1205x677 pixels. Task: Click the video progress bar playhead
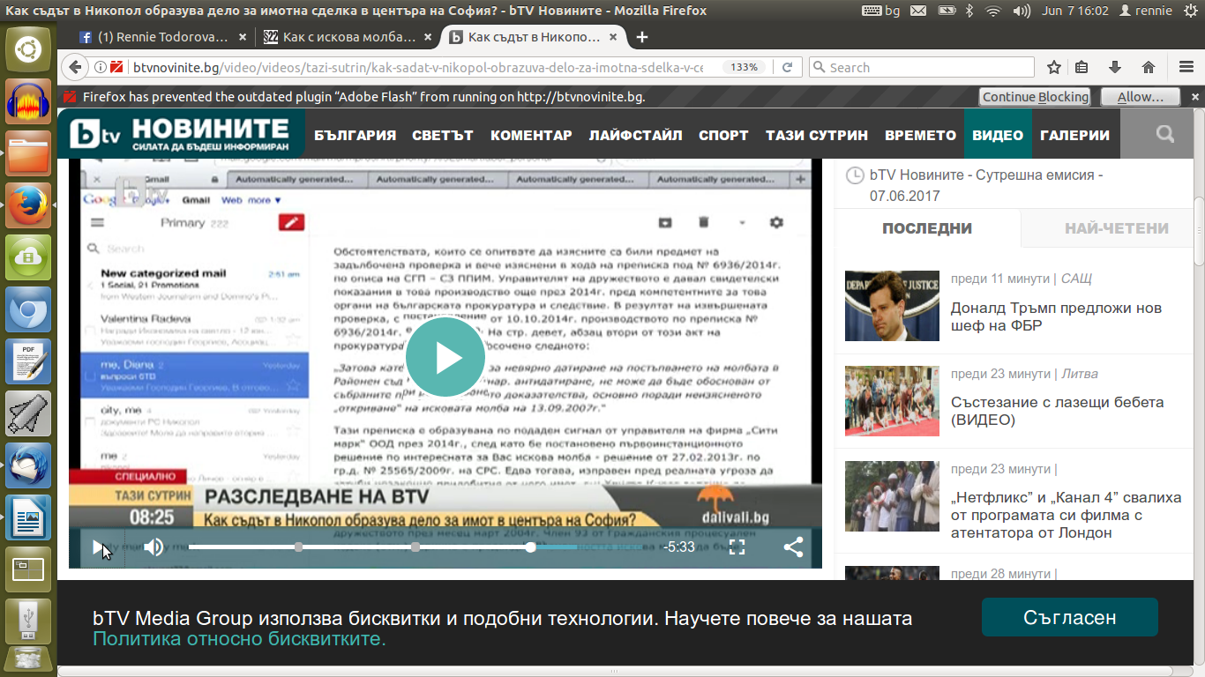(530, 547)
